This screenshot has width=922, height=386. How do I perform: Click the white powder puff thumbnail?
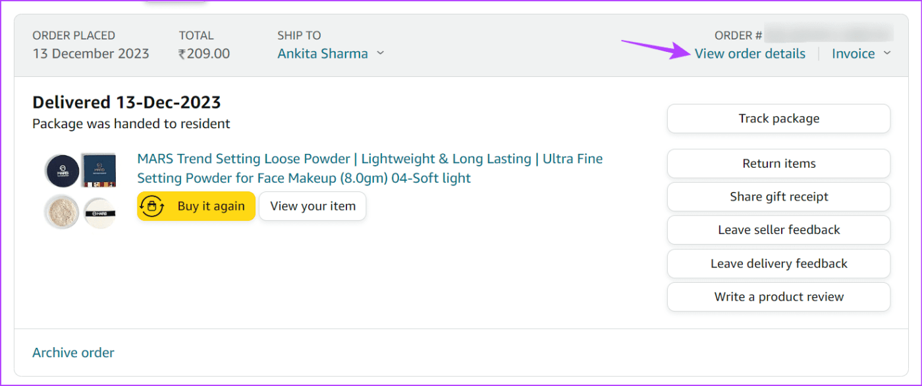tap(98, 212)
